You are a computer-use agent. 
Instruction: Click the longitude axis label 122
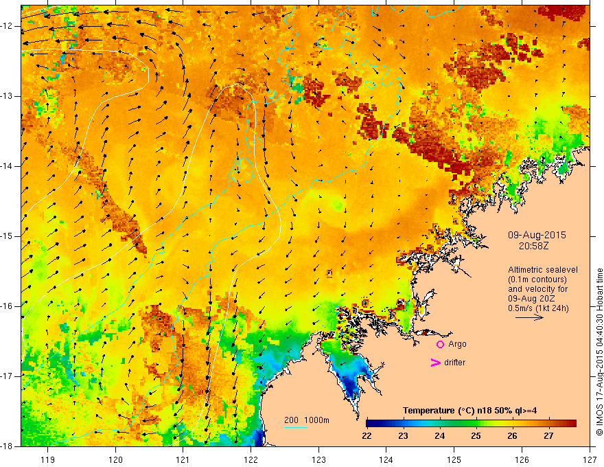point(251,459)
